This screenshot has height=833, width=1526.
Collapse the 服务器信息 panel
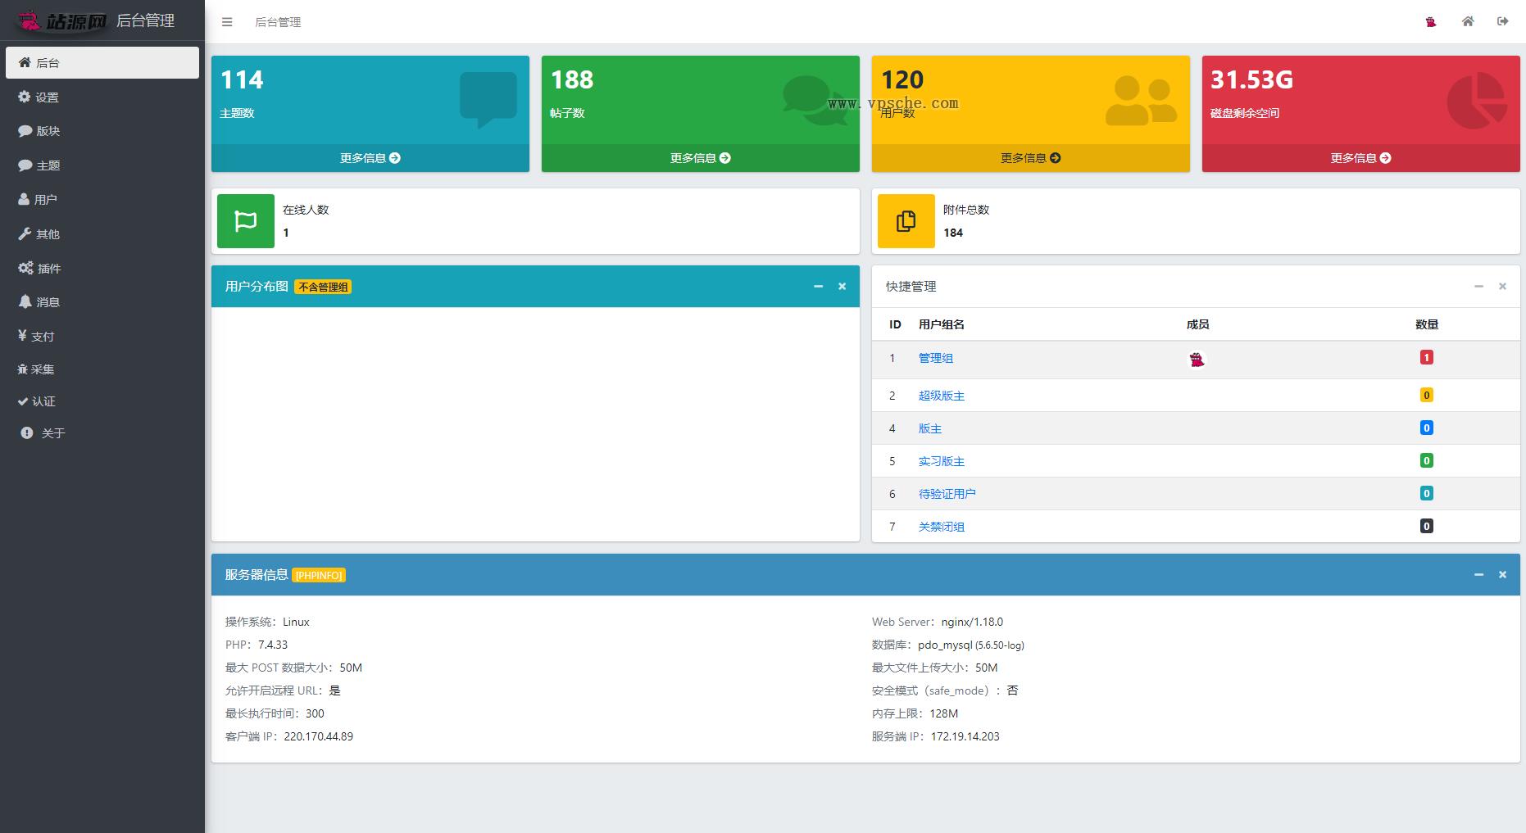[x=1478, y=575]
